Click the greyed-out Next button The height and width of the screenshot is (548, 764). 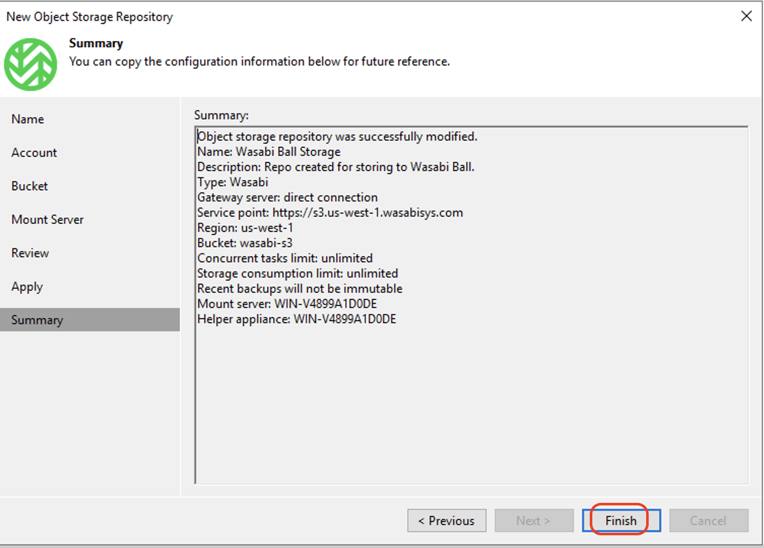click(x=534, y=521)
